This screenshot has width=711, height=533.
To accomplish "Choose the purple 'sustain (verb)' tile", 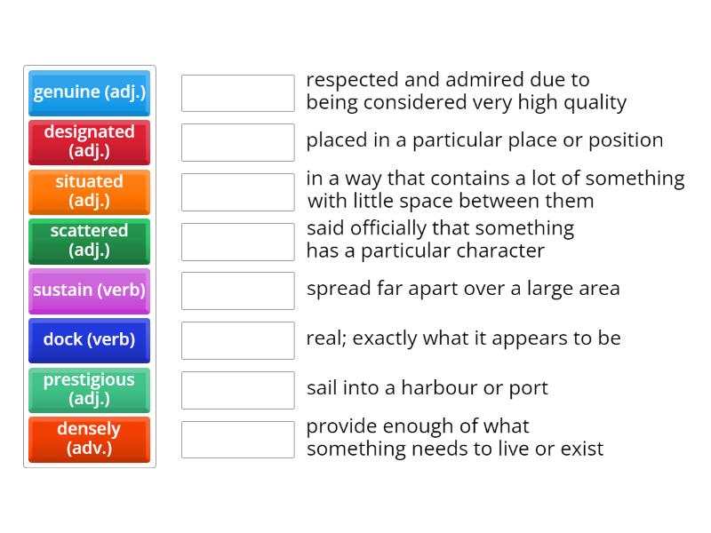I will (x=89, y=290).
